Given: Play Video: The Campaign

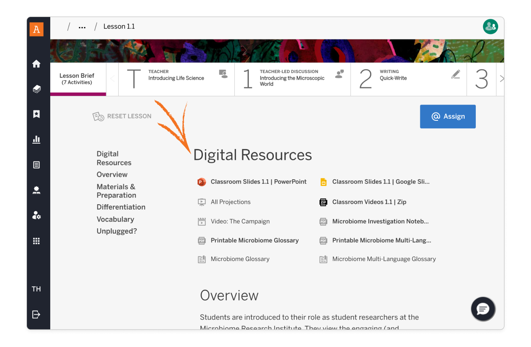Looking at the screenshot, I should coord(240,221).
